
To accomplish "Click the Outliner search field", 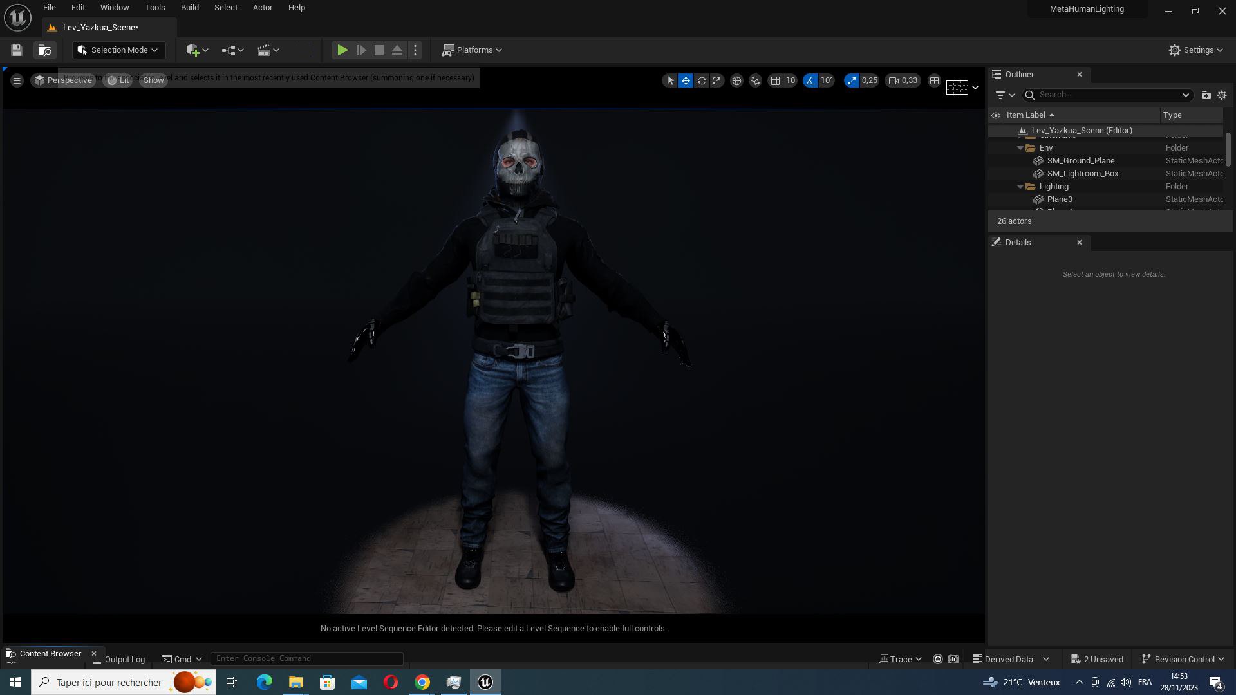I will (1107, 95).
